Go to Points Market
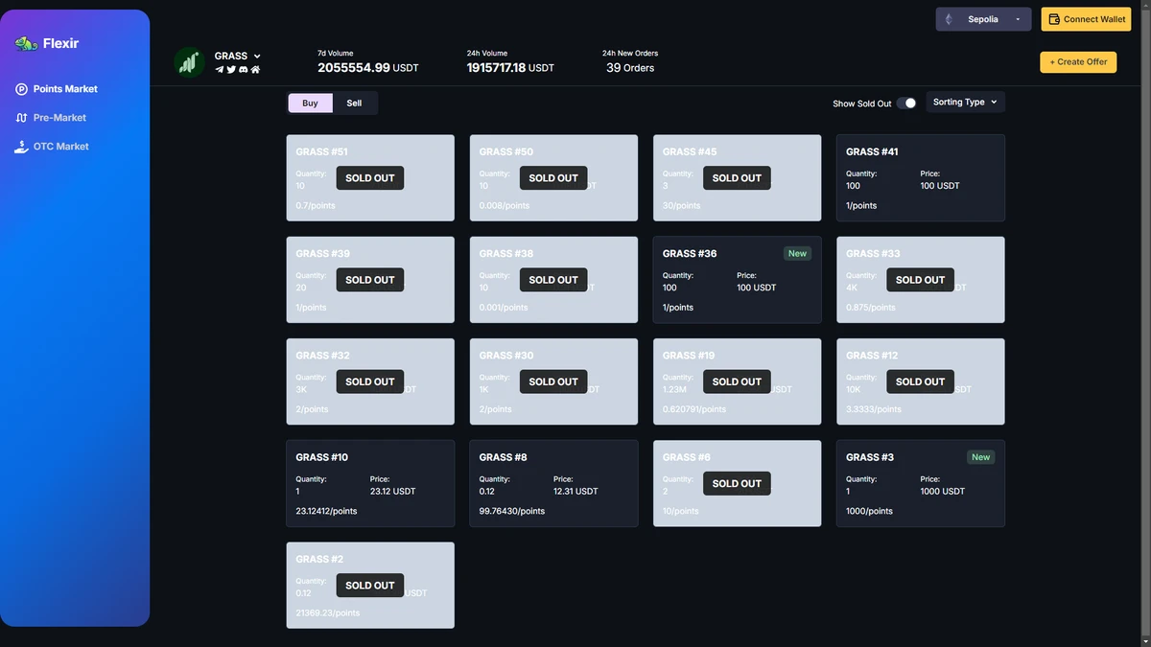The width and height of the screenshot is (1151, 647). [65, 89]
